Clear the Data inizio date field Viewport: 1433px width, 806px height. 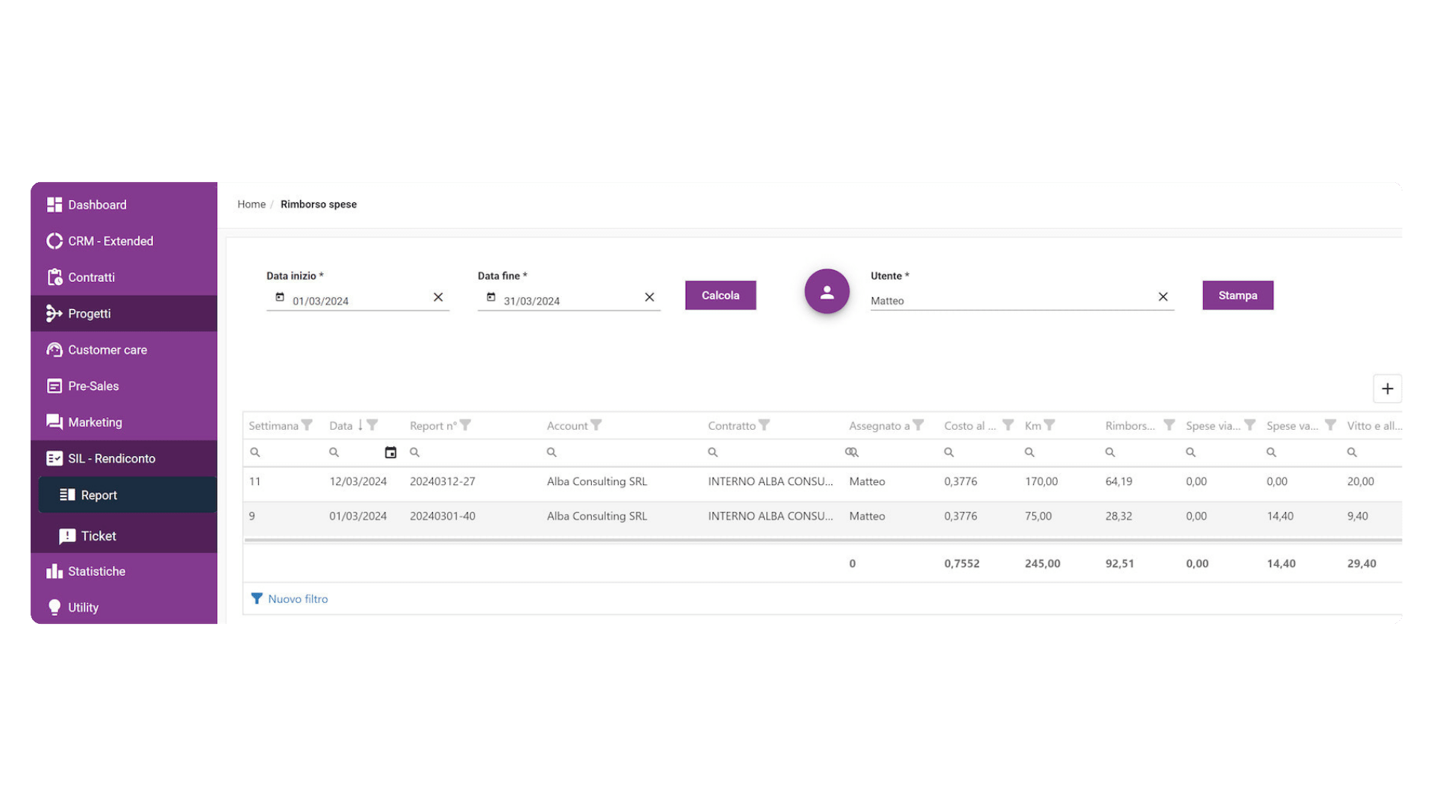click(x=438, y=297)
